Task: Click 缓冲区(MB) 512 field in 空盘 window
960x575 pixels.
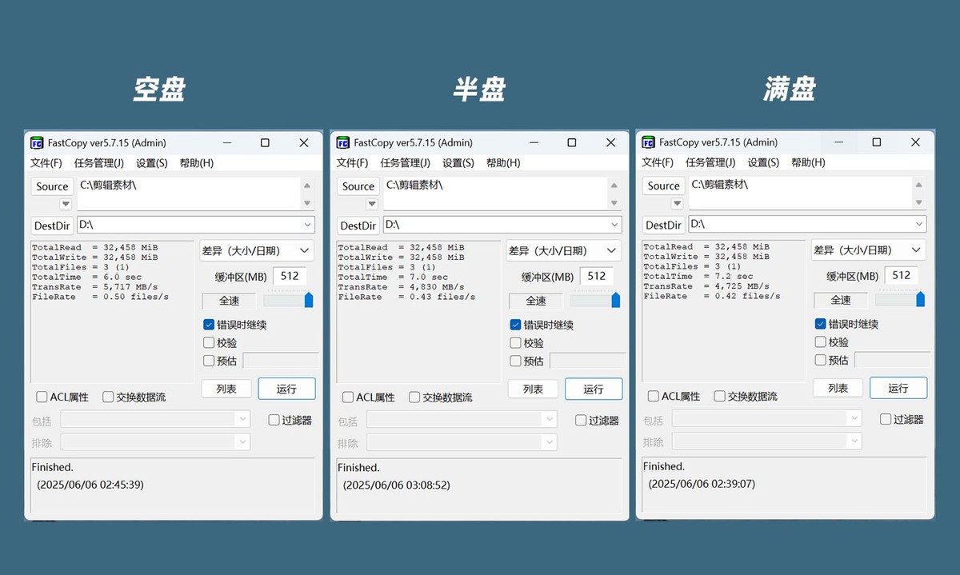Action: [x=290, y=276]
